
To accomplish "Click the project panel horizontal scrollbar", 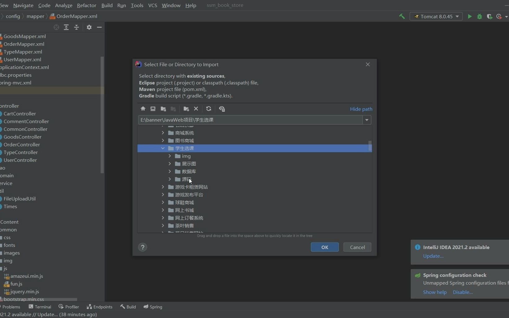I will 38,299.
